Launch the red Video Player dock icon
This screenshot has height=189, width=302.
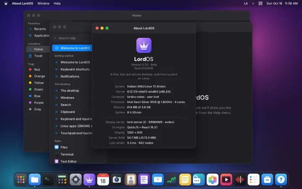tap(226, 180)
